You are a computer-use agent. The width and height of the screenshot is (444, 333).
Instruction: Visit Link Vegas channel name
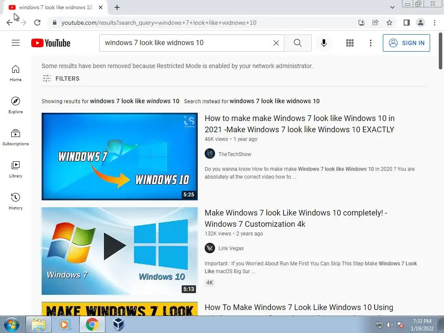click(x=231, y=248)
